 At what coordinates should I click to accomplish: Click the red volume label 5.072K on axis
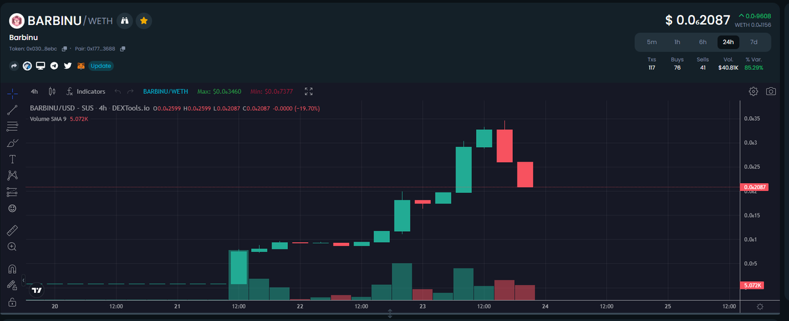[752, 286]
